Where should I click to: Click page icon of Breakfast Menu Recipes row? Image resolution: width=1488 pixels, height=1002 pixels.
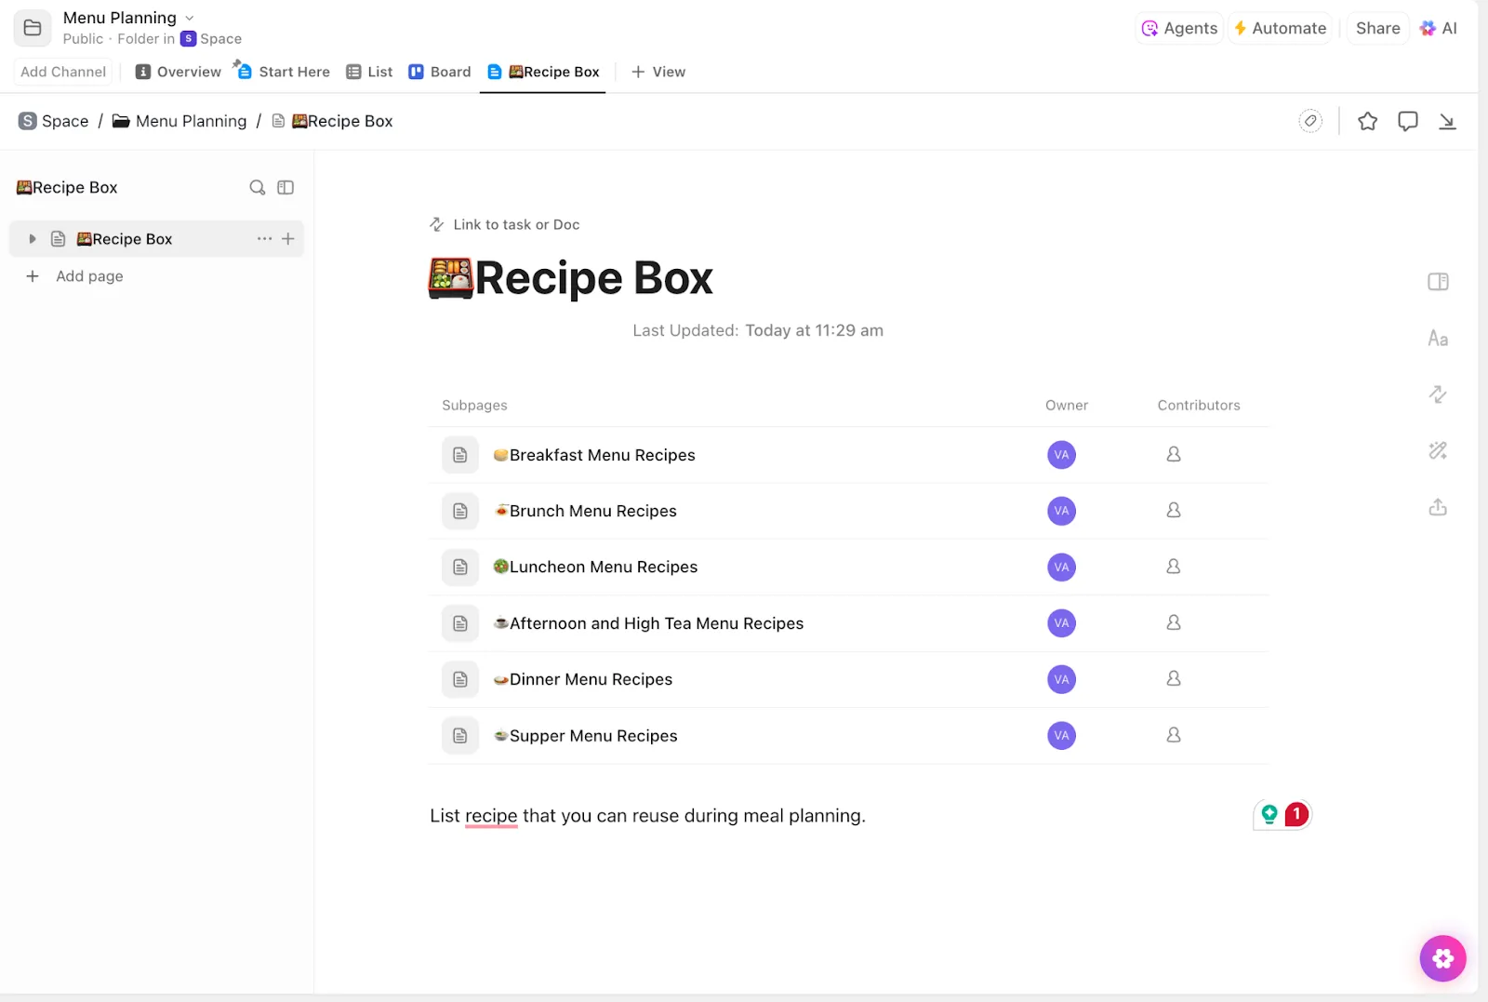(460, 455)
